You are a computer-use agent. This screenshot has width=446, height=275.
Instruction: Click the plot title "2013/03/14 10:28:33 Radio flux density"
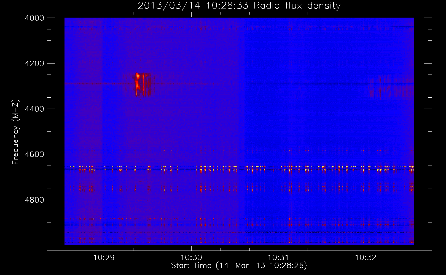239,5
